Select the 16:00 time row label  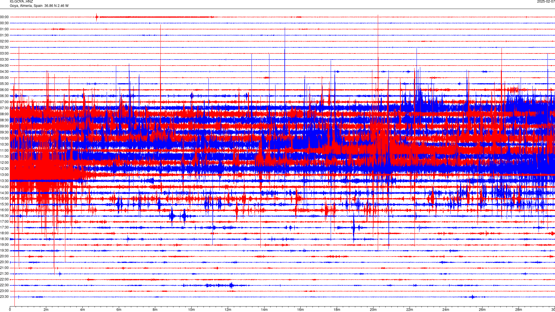click(x=4, y=210)
